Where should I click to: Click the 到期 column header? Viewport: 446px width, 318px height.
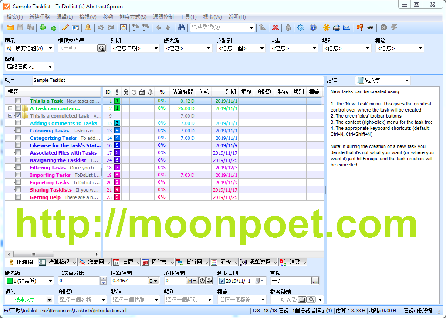click(230, 92)
